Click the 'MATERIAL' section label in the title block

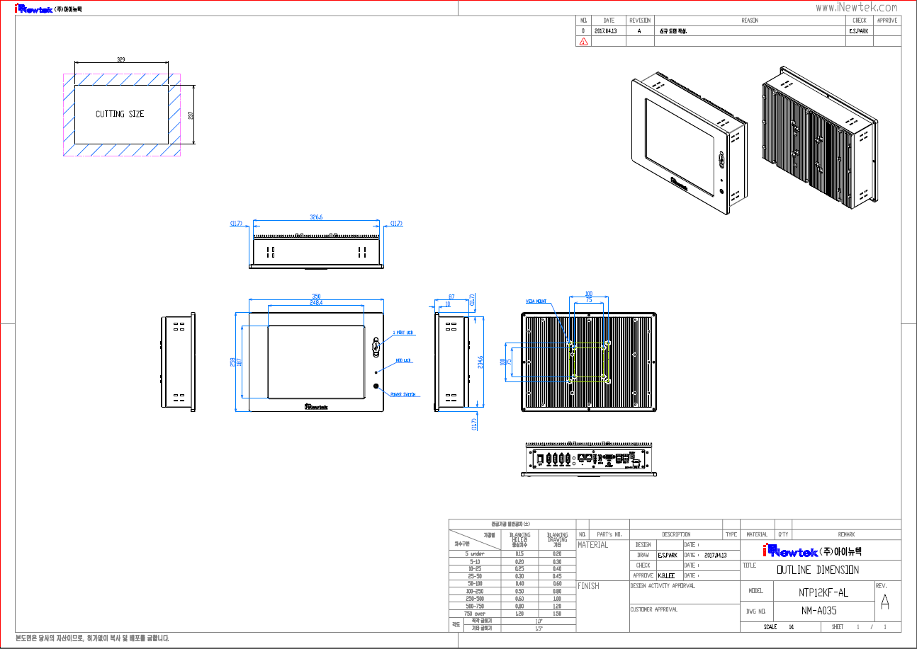592,545
